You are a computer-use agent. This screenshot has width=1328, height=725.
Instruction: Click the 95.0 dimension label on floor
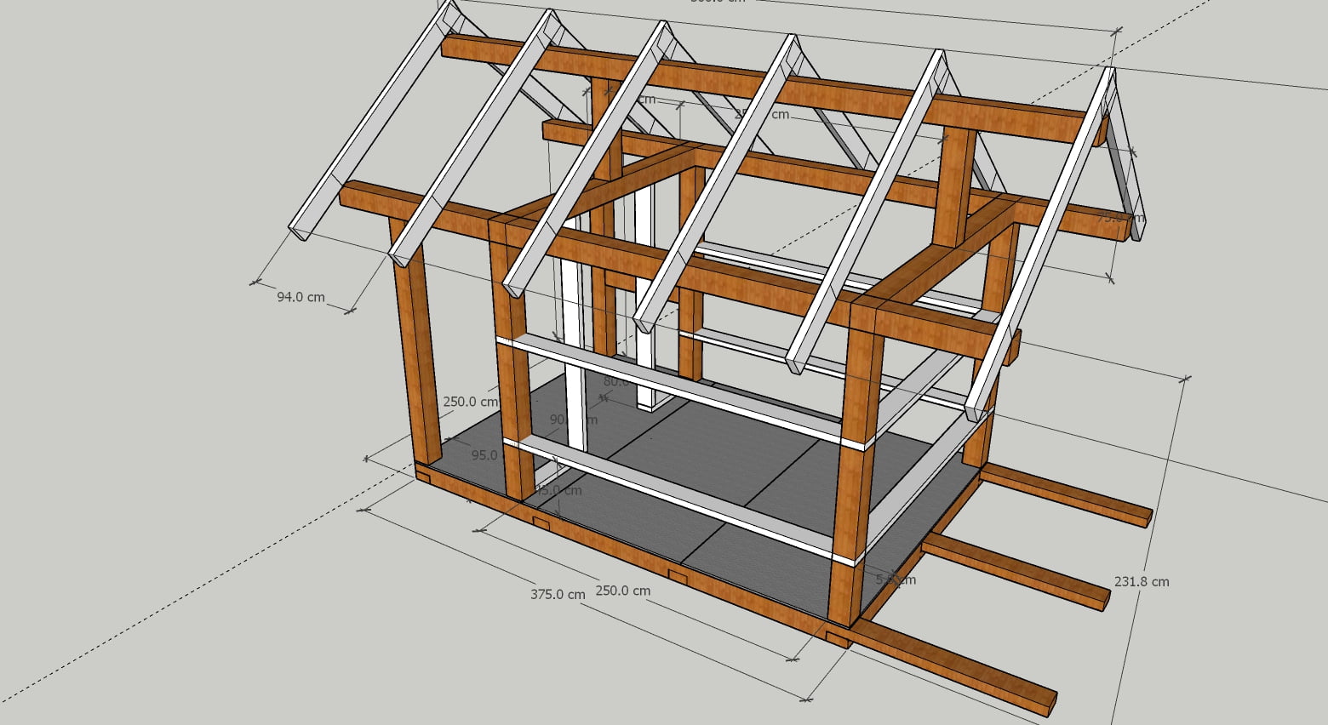click(x=485, y=455)
